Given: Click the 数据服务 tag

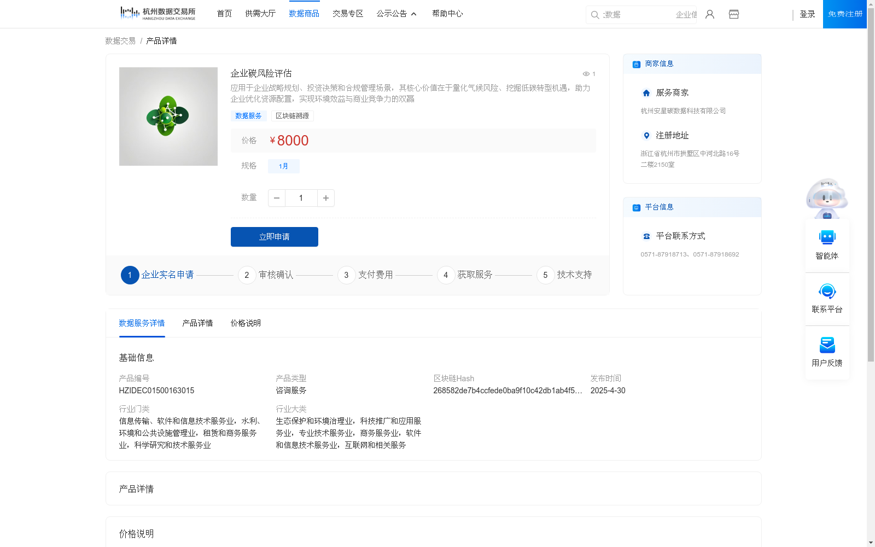Looking at the screenshot, I should (248, 116).
